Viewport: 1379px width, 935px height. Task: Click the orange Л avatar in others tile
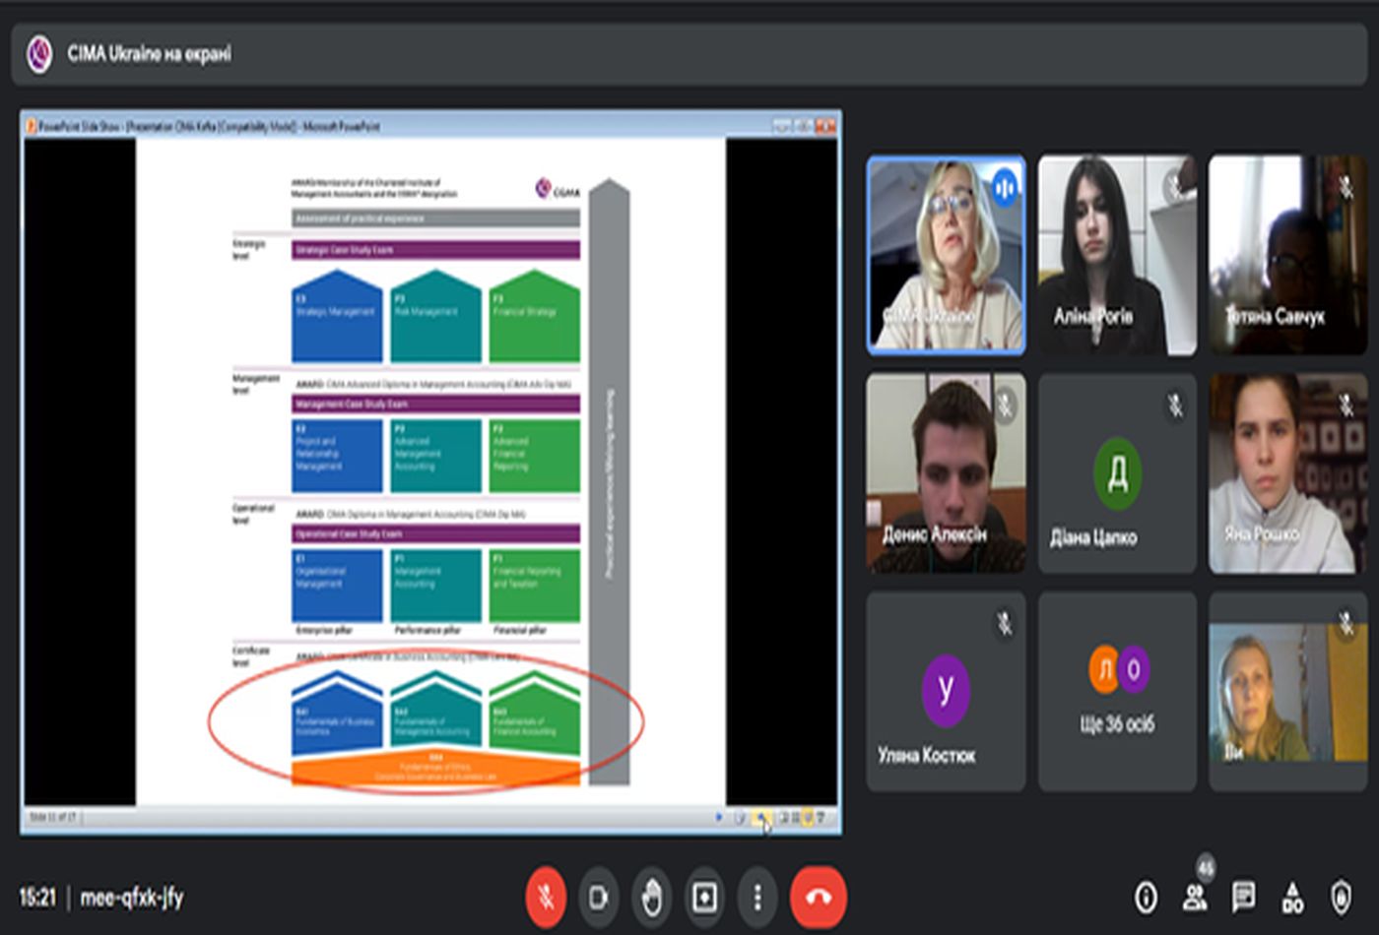pyautogui.click(x=1104, y=670)
